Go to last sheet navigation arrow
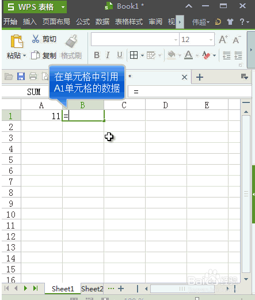This screenshot has width=255, height=300. 36,288
